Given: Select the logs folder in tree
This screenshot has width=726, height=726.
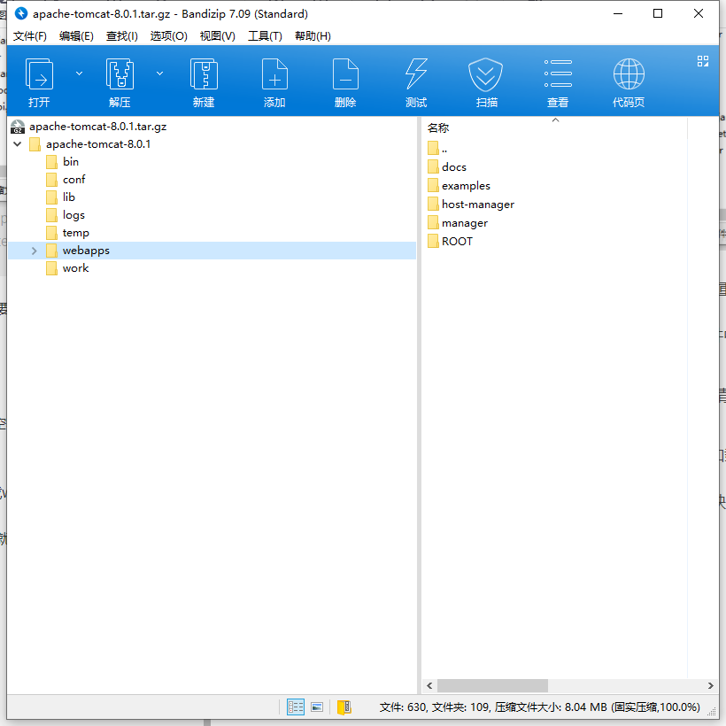Looking at the screenshot, I should coord(73,215).
